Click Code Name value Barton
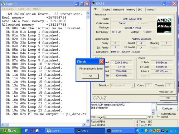 pos(122,23)
